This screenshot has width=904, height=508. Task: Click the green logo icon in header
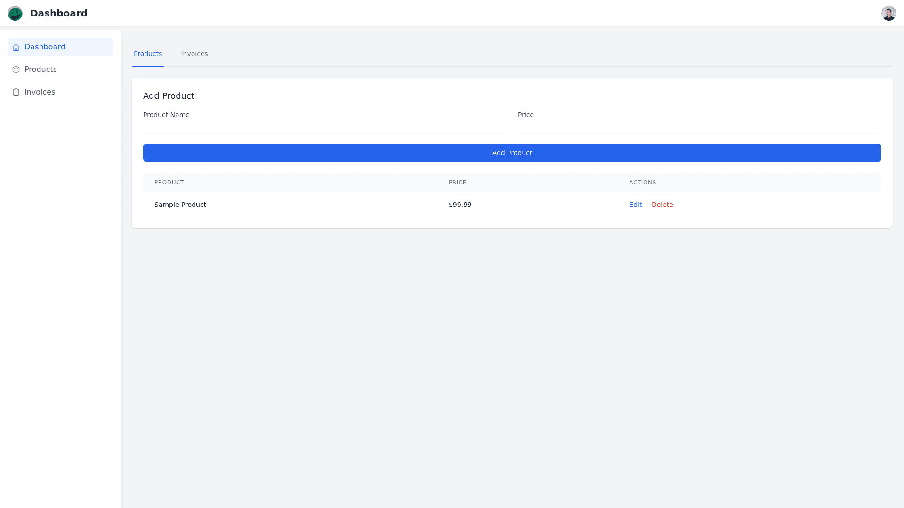click(x=15, y=13)
